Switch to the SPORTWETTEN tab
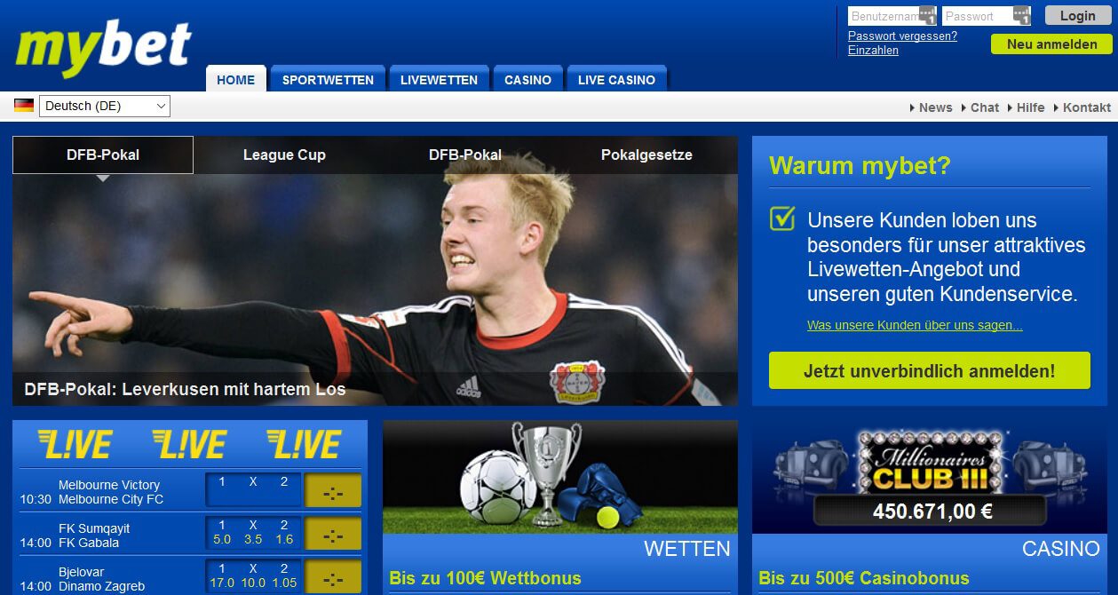 pyautogui.click(x=328, y=79)
